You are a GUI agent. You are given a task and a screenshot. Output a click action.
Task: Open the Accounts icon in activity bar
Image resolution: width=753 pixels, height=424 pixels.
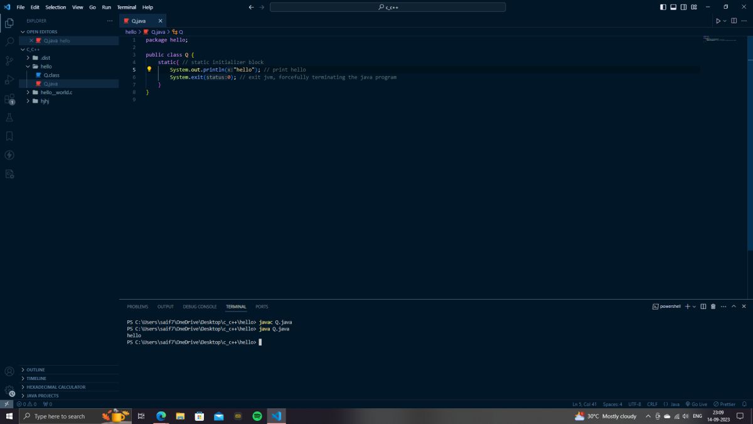point(9,372)
